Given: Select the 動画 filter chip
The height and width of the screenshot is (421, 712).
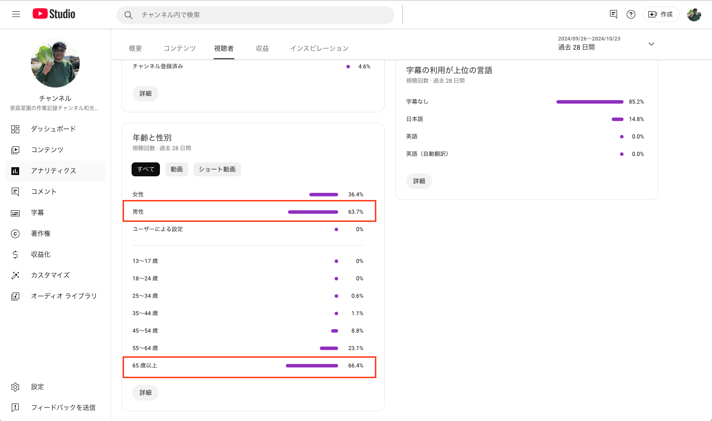Looking at the screenshot, I should [x=176, y=169].
